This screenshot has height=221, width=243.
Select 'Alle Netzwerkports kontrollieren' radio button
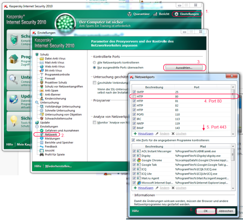pyautogui.click(x=94, y=62)
